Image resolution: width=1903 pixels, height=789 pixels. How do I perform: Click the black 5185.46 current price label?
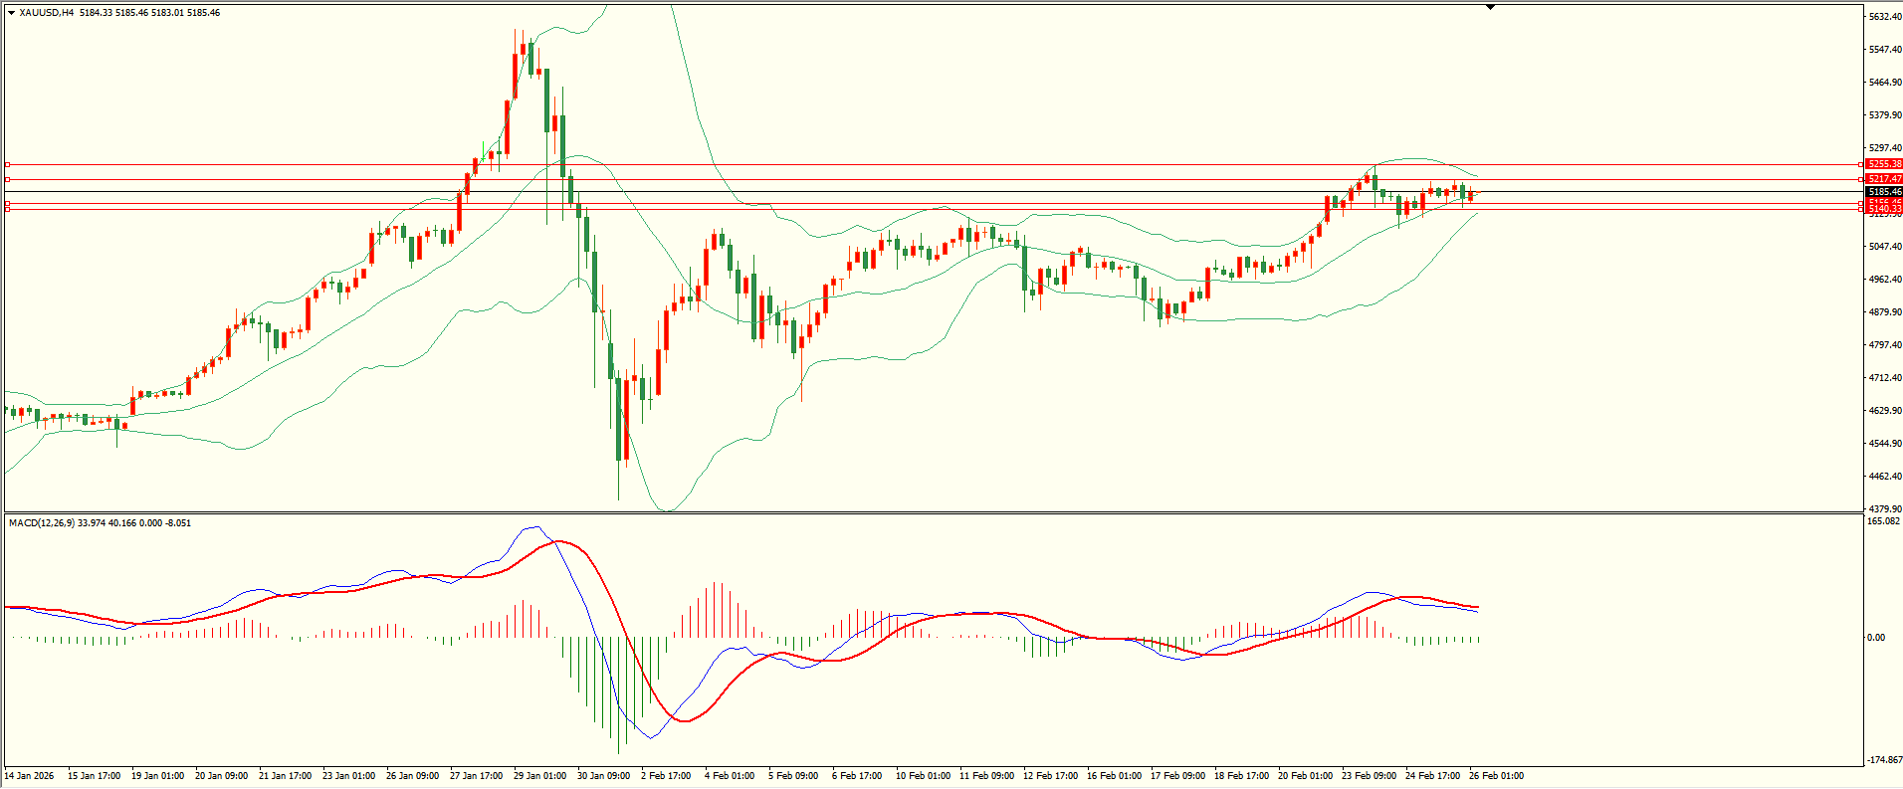(x=1884, y=191)
